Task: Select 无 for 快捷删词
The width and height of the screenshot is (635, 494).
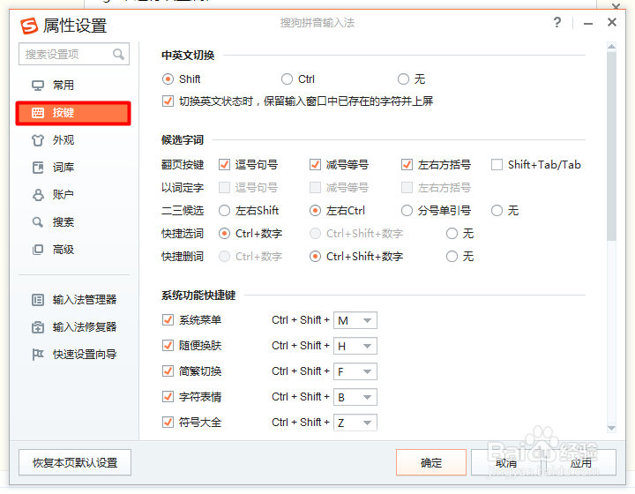Action: [x=452, y=257]
